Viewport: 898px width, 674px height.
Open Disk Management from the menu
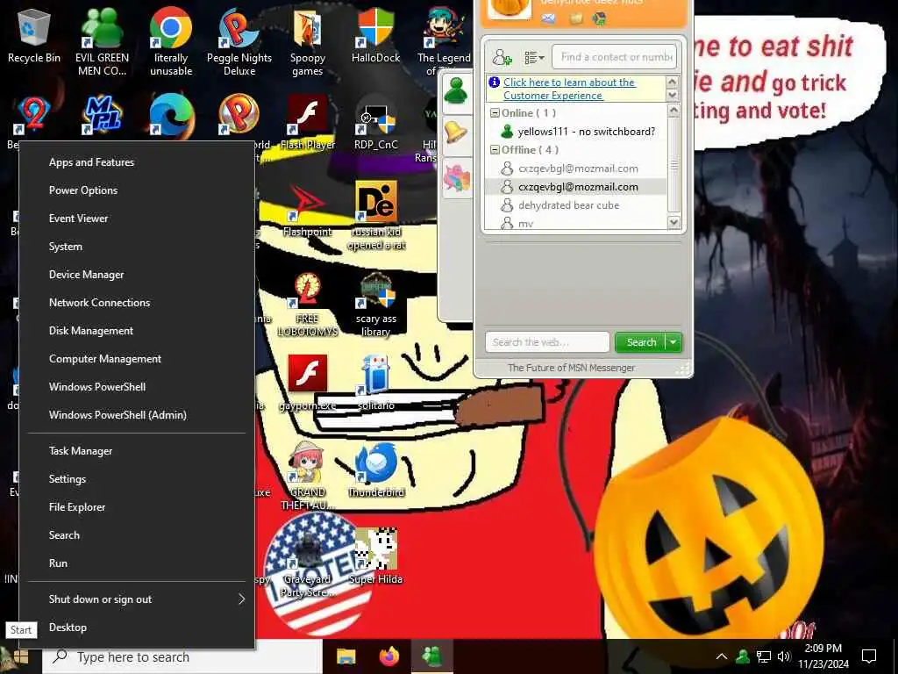tap(138, 331)
